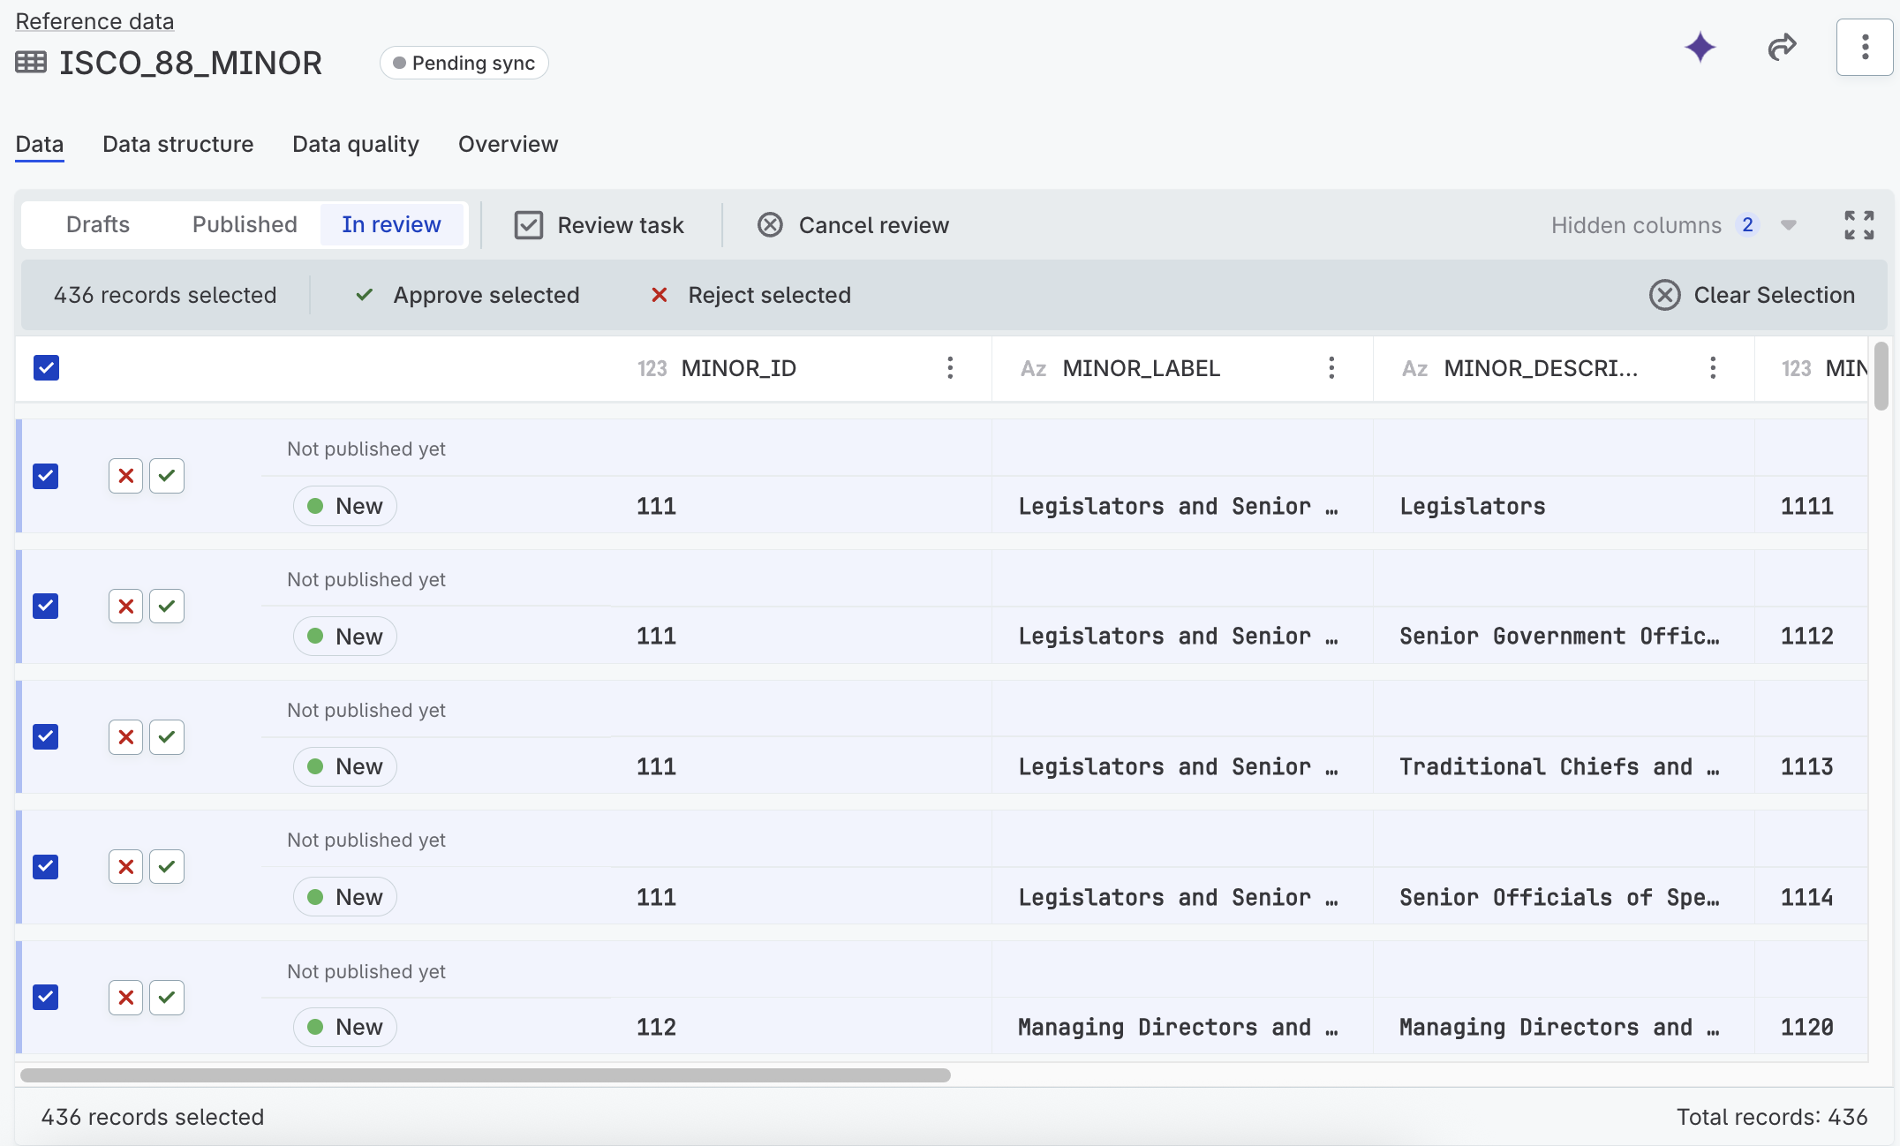
Task: Reject the record with MINOR_DESCRI Legislators
Action: tap(124, 475)
